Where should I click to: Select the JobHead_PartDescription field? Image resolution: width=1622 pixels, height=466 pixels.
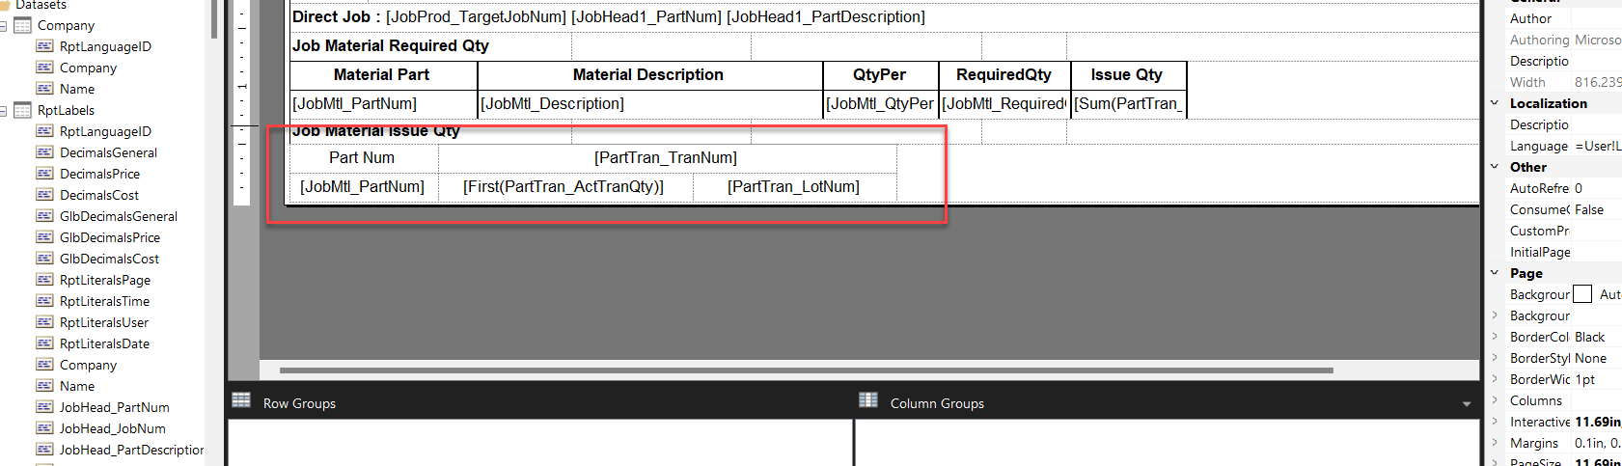click(131, 450)
